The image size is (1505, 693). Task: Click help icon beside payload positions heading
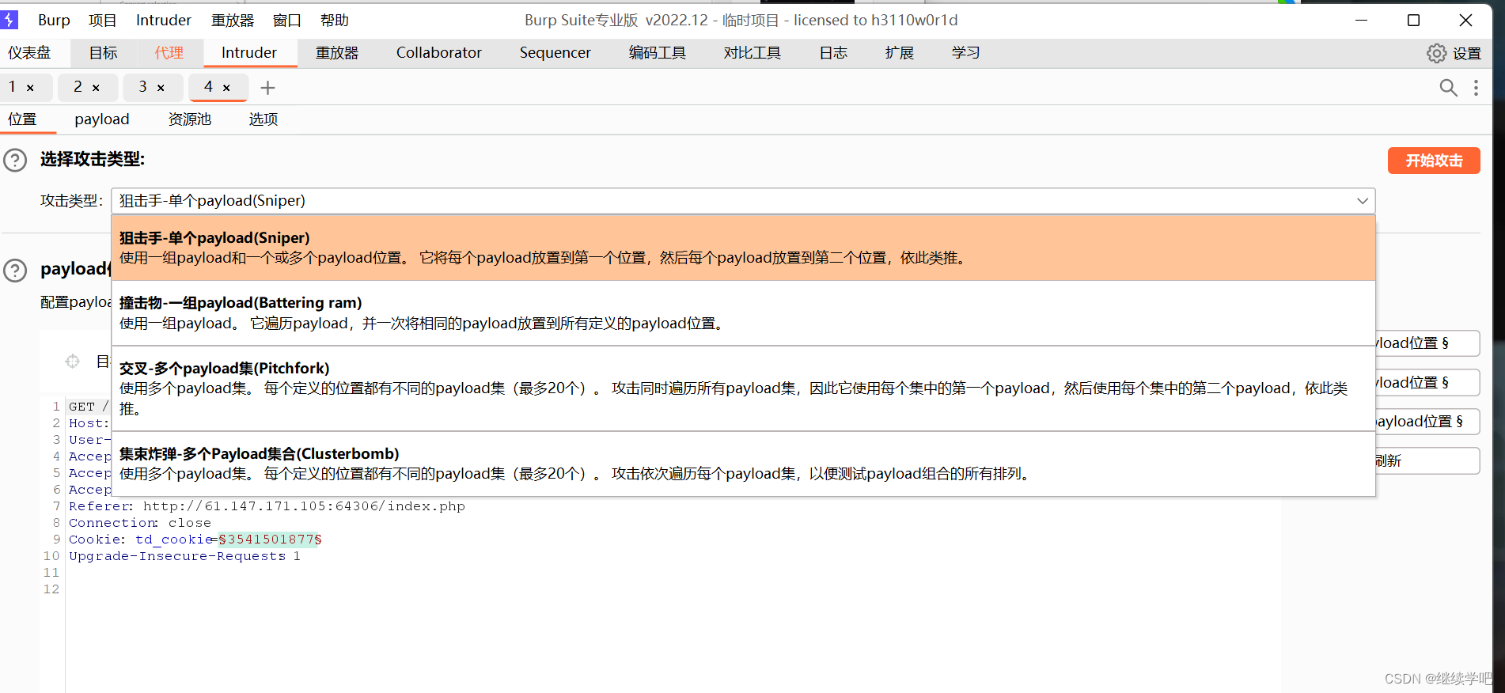(x=15, y=271)
